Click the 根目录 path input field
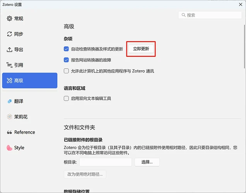Image resolution: width=246 pixels, height=193 pixels. [106, 162]
